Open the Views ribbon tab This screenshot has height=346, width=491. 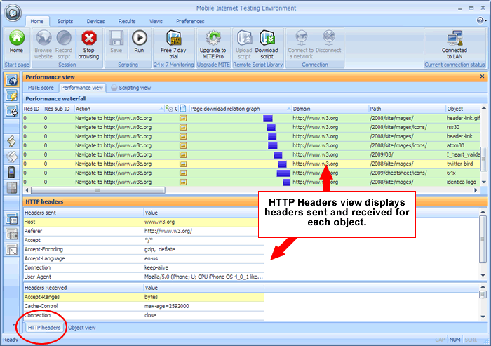(156, 21)
